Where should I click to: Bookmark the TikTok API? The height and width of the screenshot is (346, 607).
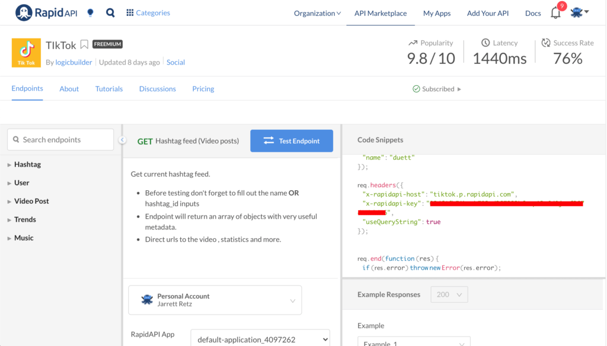click(84, 44)
